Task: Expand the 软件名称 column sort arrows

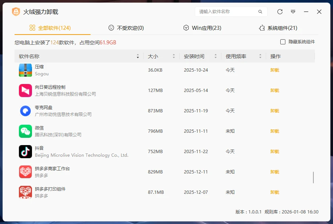Action: (x=138, y=56)
